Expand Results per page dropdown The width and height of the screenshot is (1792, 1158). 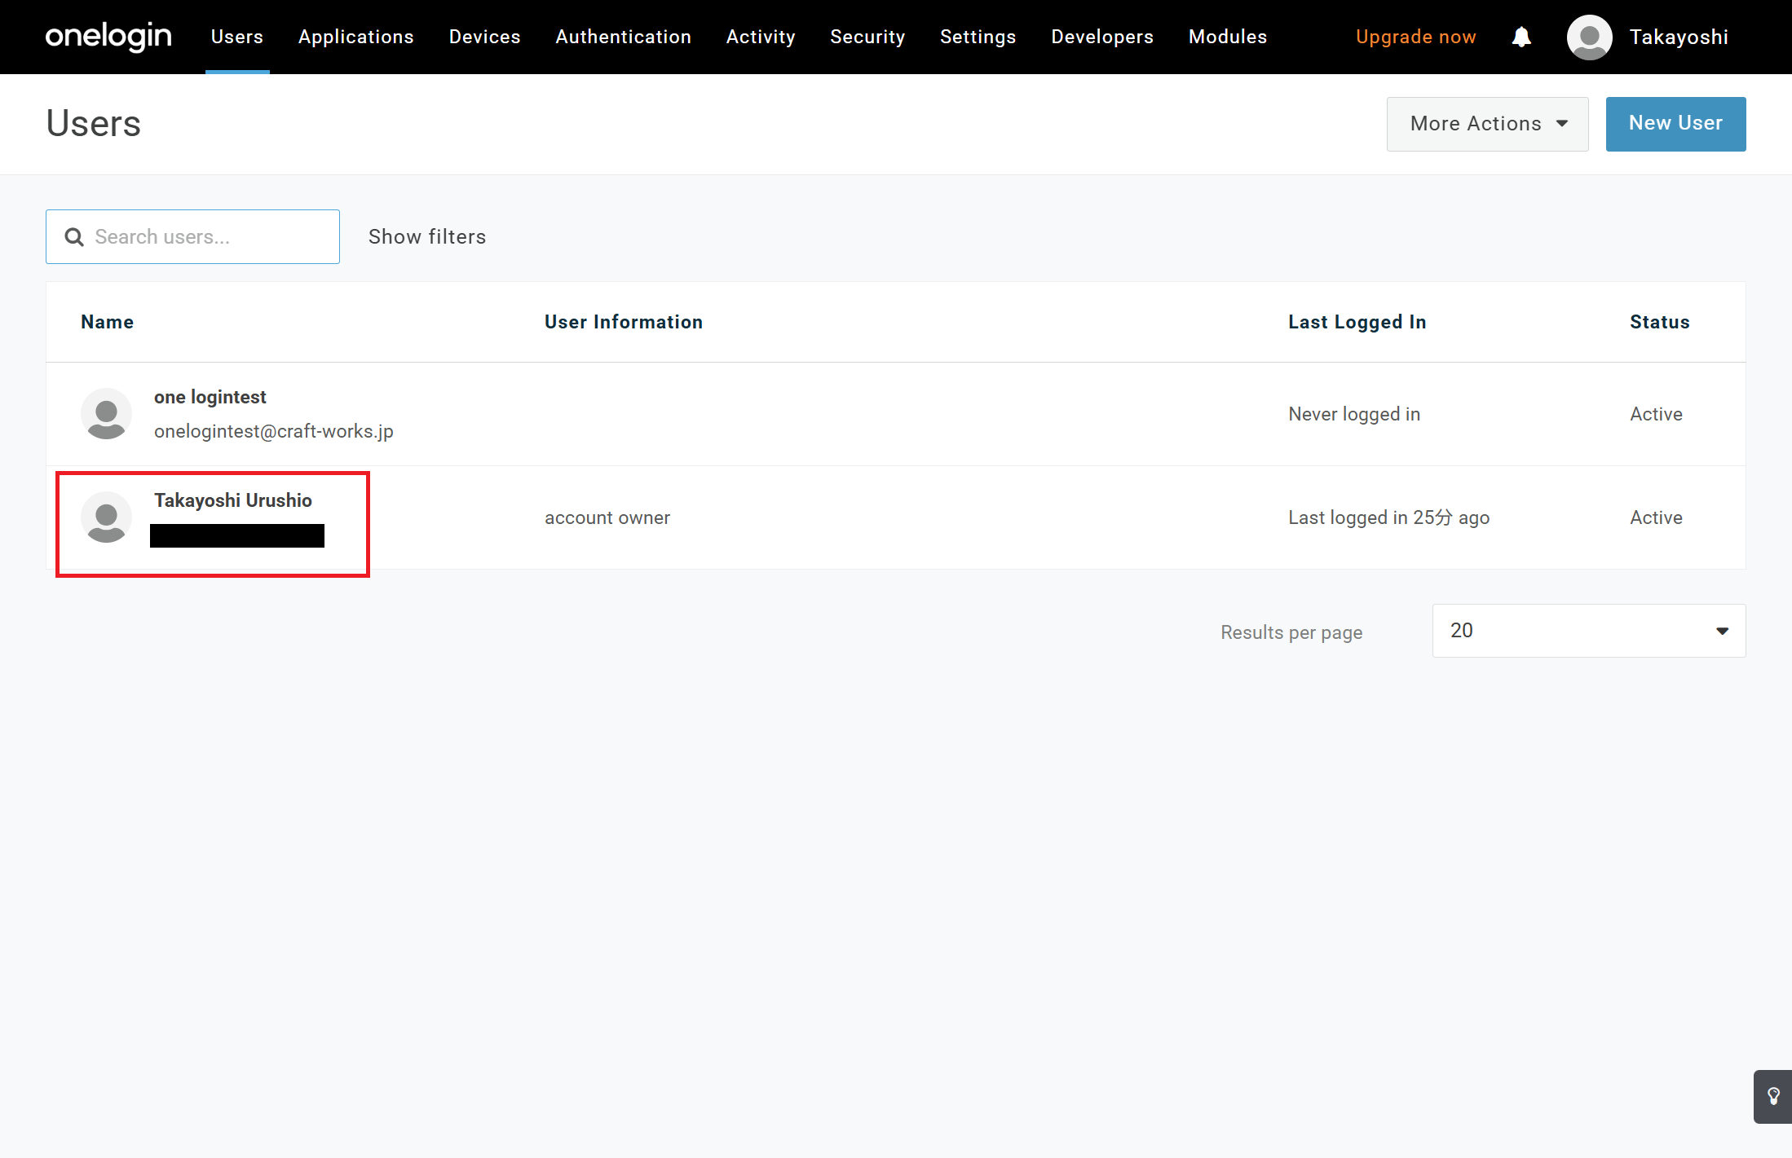tap(1588, 631)
